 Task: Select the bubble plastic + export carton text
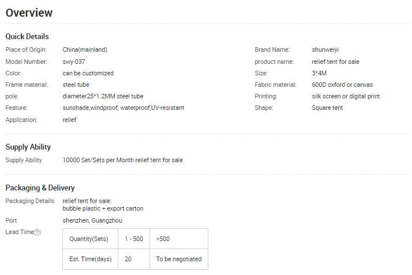(x=103, y=208)
